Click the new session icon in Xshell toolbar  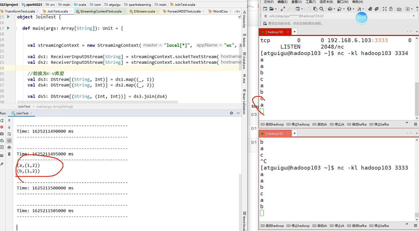[265, 9]
